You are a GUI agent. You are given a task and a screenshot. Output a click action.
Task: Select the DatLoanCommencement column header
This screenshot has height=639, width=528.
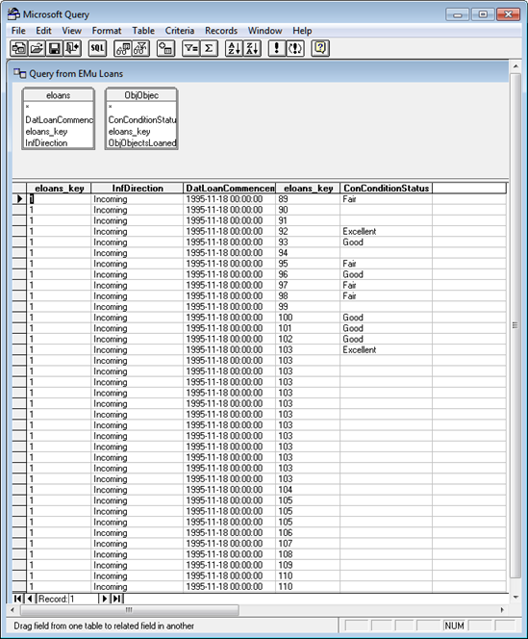click(230, 189)
